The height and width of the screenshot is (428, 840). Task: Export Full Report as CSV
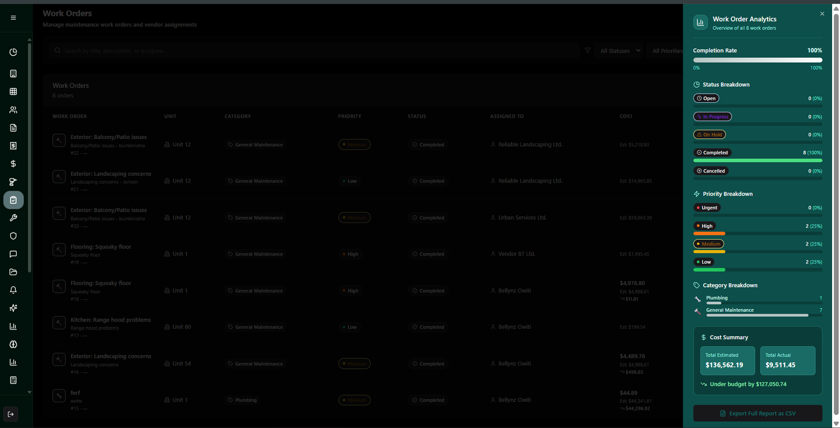click(758, 413)
